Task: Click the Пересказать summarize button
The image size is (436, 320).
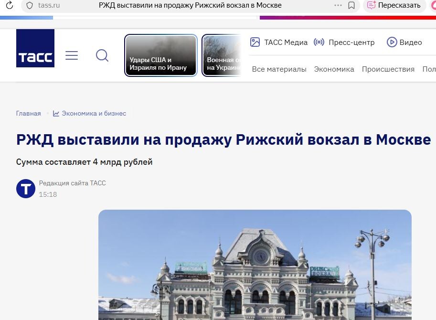Action: pyautogui.click(x=394, y=5)
